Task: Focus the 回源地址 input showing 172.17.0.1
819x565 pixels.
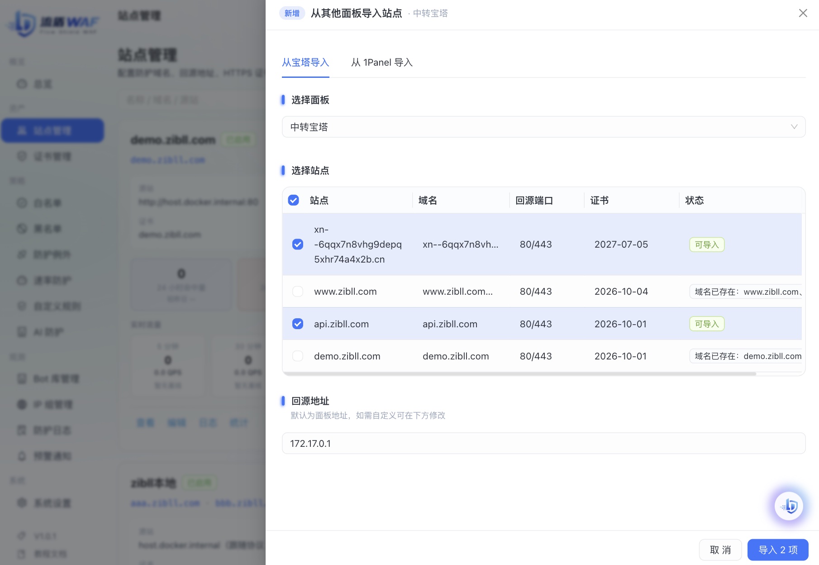Action: tap(543, 443)
